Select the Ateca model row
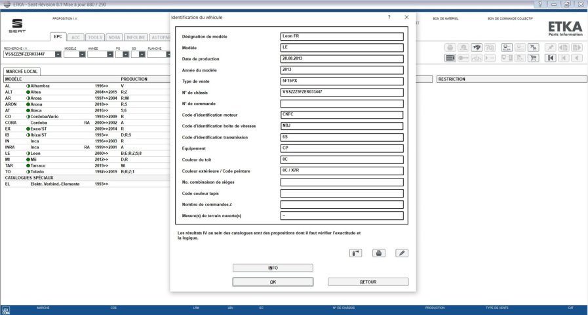The width and height of the screenshot is (588, 315). coord(87,110)
